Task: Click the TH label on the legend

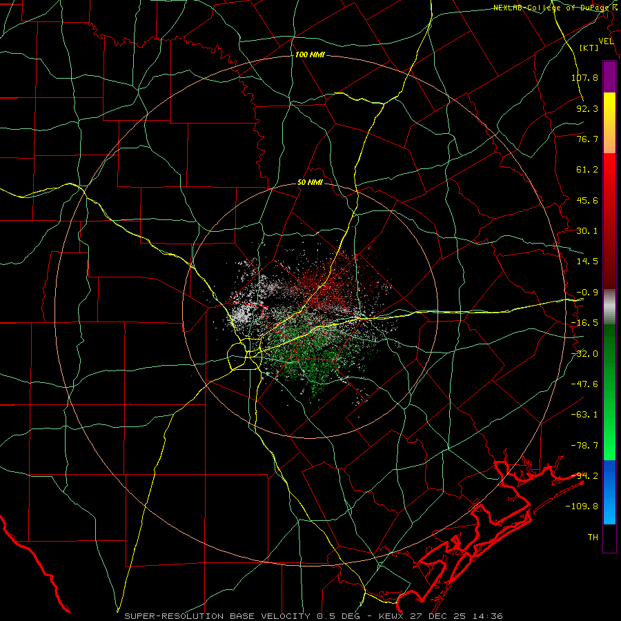Action: (x=593, y=538)
